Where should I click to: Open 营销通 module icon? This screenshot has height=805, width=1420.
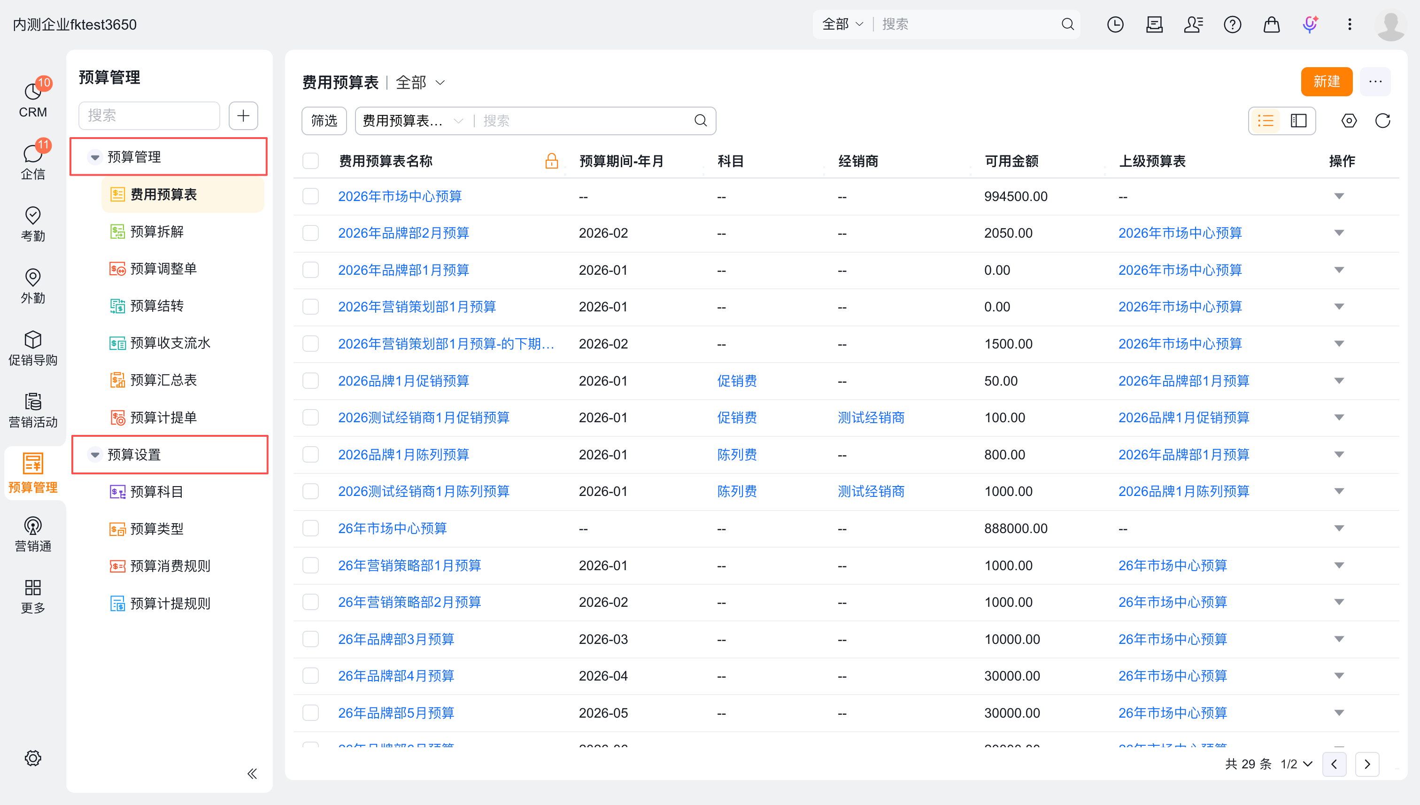[32, 534]
